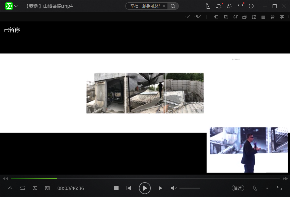The image size is (290, 197).
Task: Click the GIF capture tool
Action: (235, 17)
